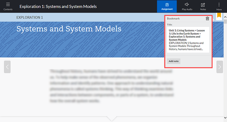Open the Notes editor icon

(x=203, y=5)
